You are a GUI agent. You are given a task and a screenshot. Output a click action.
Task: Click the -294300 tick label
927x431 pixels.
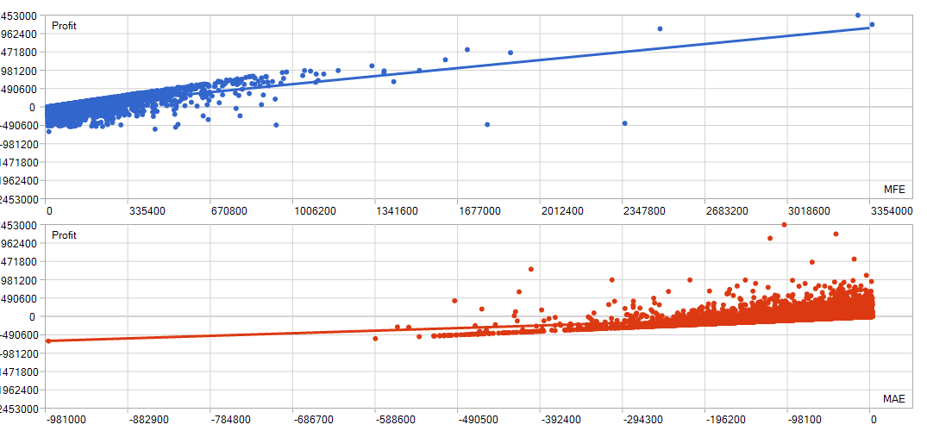(x=643, y=420)
